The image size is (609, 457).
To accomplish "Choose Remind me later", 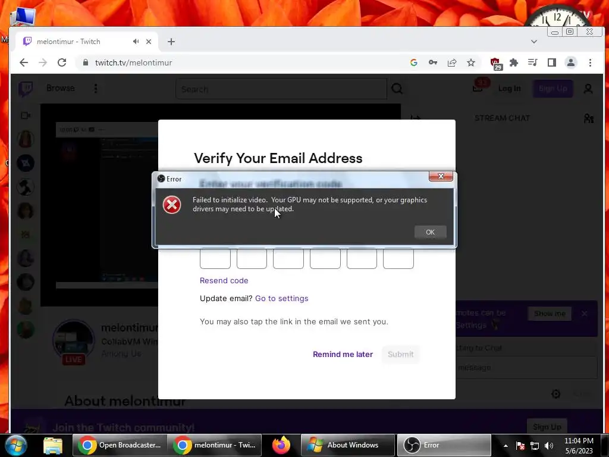I will pos(343,355).
